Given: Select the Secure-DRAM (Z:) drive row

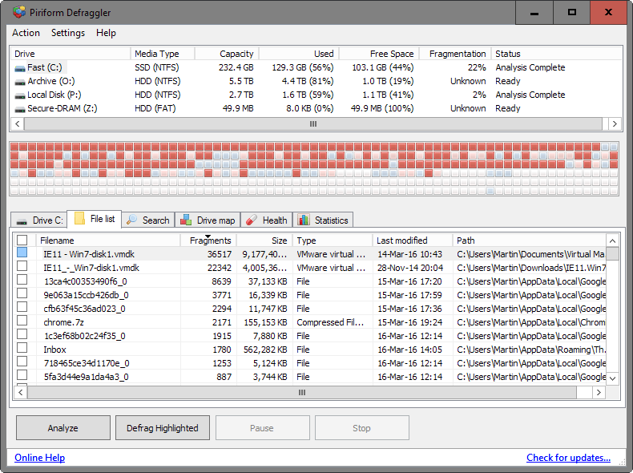Looking at the screenshot, I should (316, 109).
